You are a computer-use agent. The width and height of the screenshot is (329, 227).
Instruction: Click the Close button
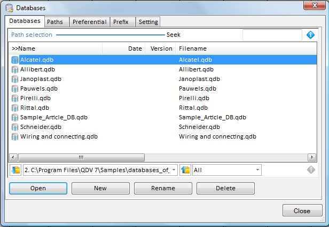pos(302,210)
